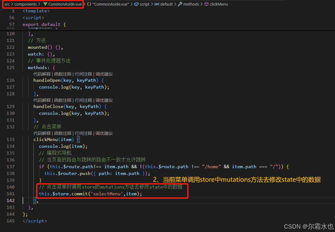Screen dimensions: 335x232
Task: Click the comment 编程式导航
Action: pyautogui.click(x=59, y=153)
